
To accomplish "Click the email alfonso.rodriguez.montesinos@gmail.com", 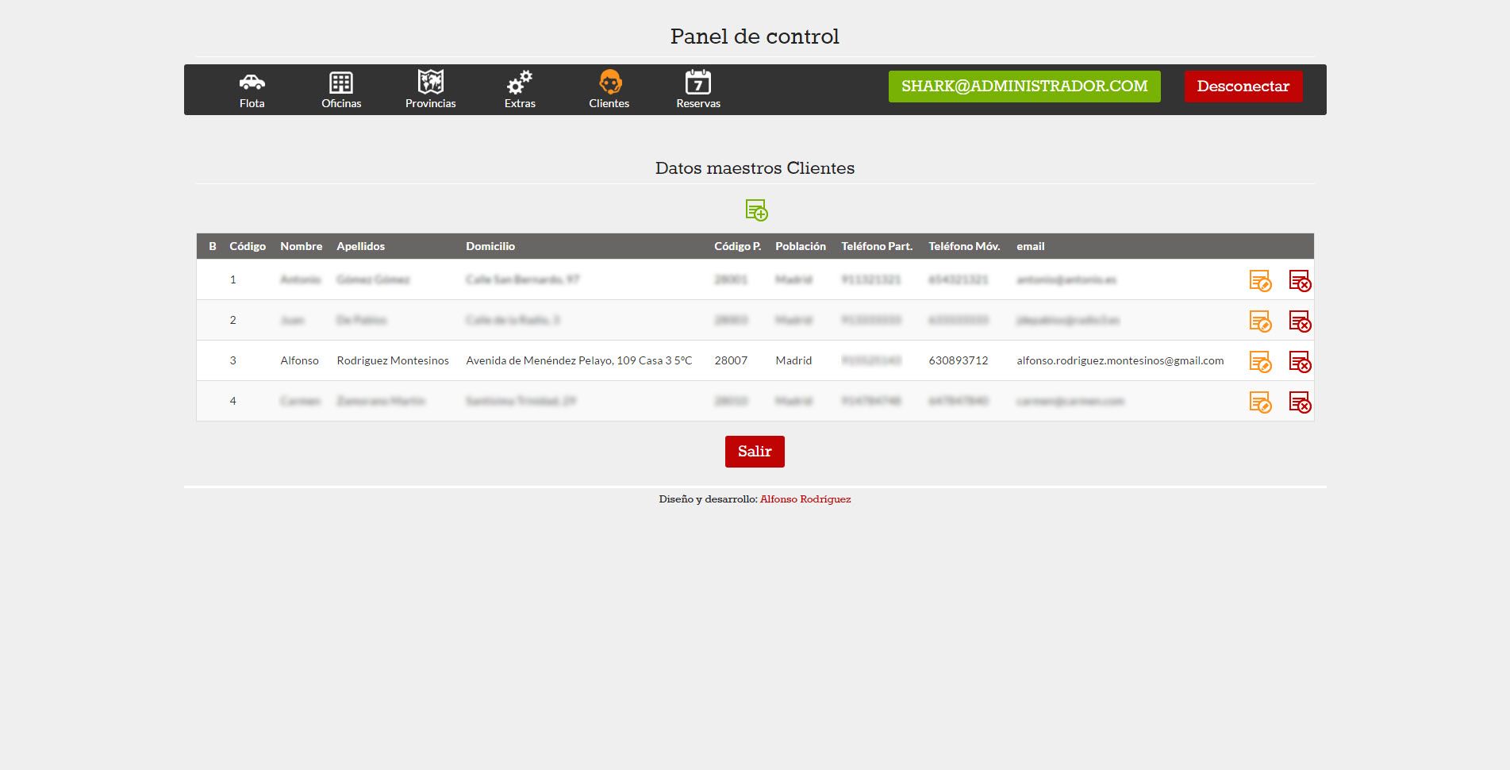I will tap(1120, 360).
